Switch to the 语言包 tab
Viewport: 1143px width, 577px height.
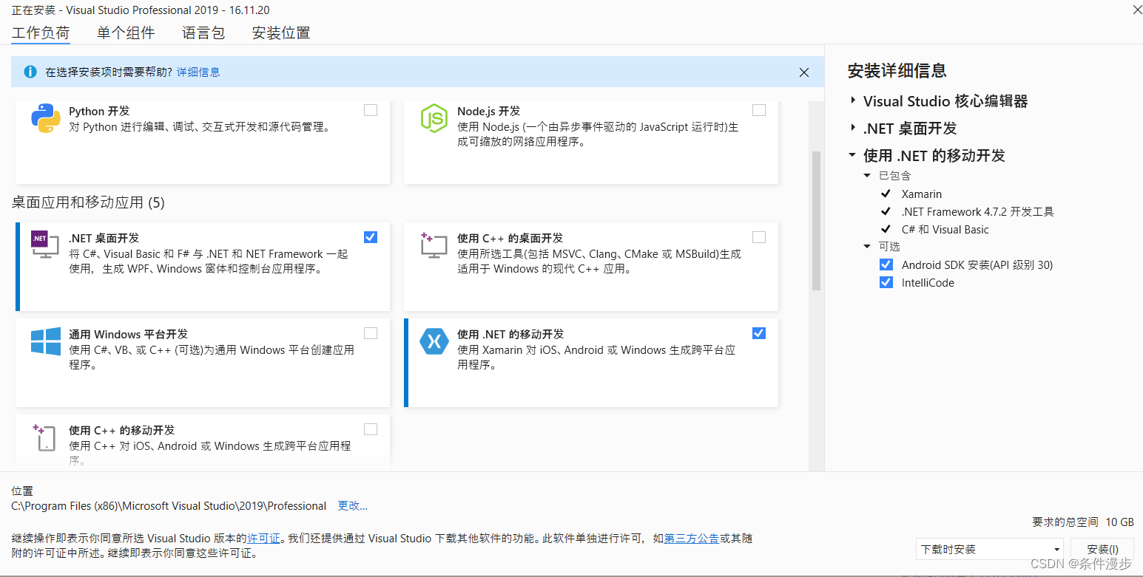(203, 33)
